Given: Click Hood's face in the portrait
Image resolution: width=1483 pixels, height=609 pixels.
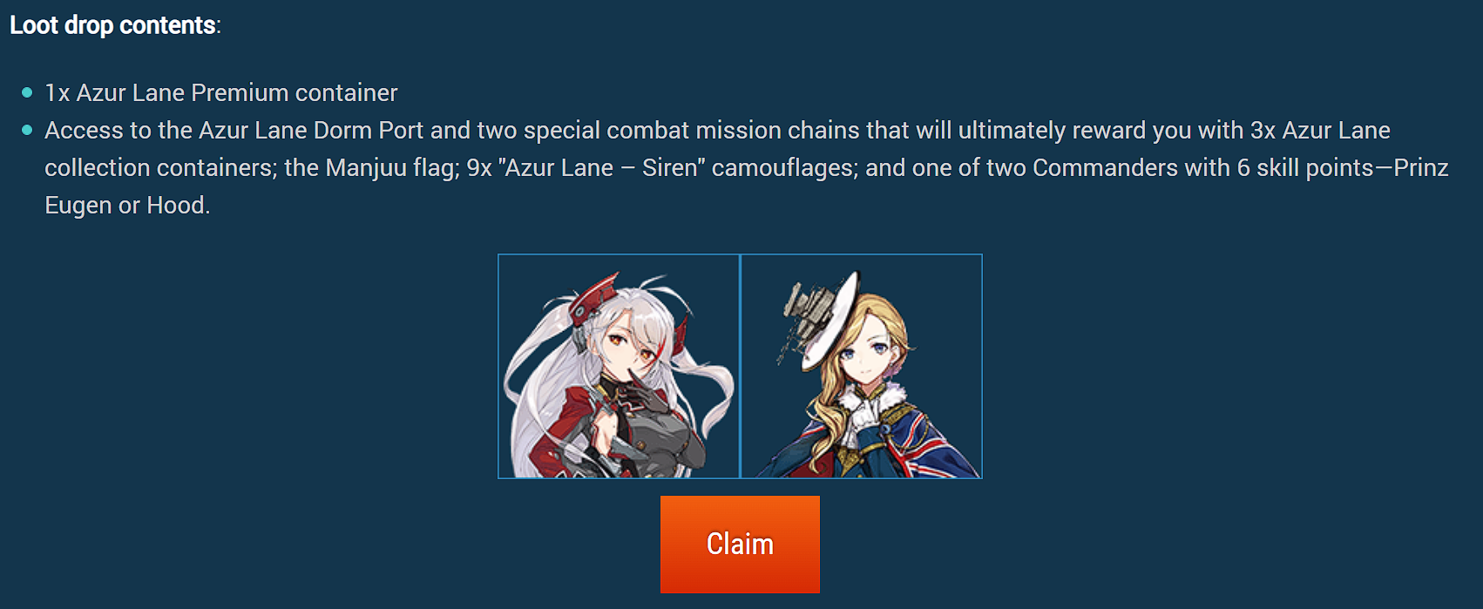Looking at the screenshot, I should pyautogui.click(x=864, y=359).
